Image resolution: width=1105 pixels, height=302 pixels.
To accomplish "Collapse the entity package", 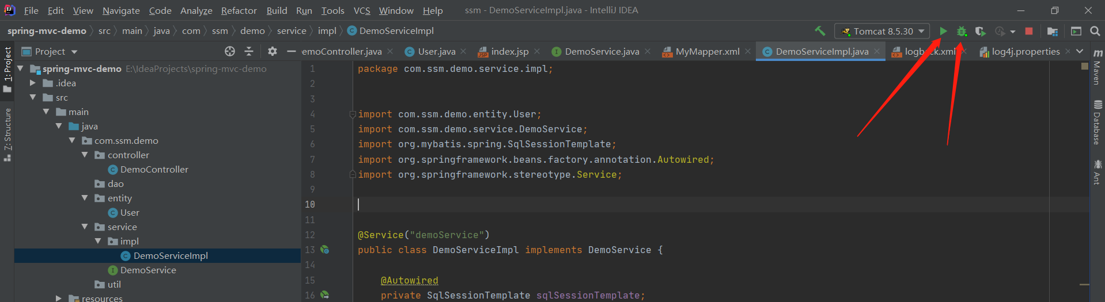I will [85, 198].
